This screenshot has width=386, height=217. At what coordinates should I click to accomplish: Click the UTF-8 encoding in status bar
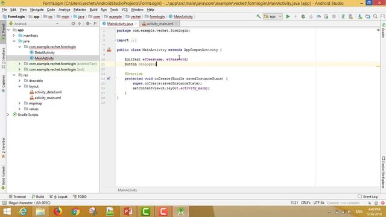(x=319, y=203)
